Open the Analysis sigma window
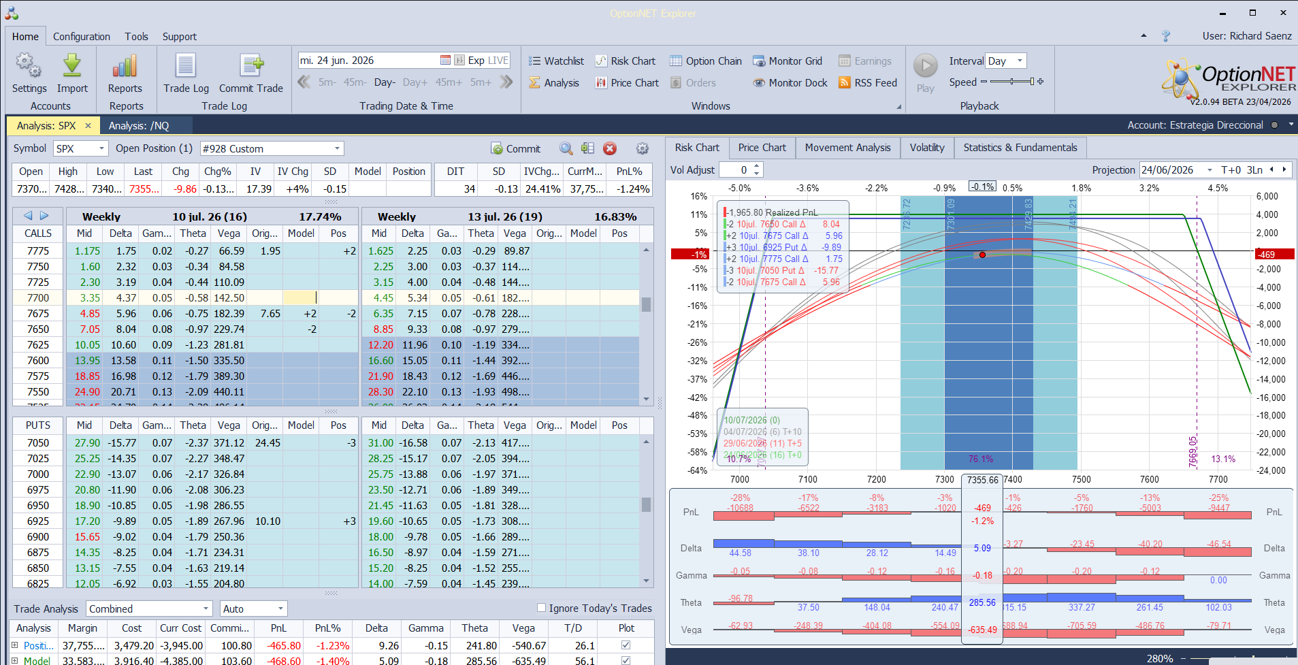 [554, 83]
